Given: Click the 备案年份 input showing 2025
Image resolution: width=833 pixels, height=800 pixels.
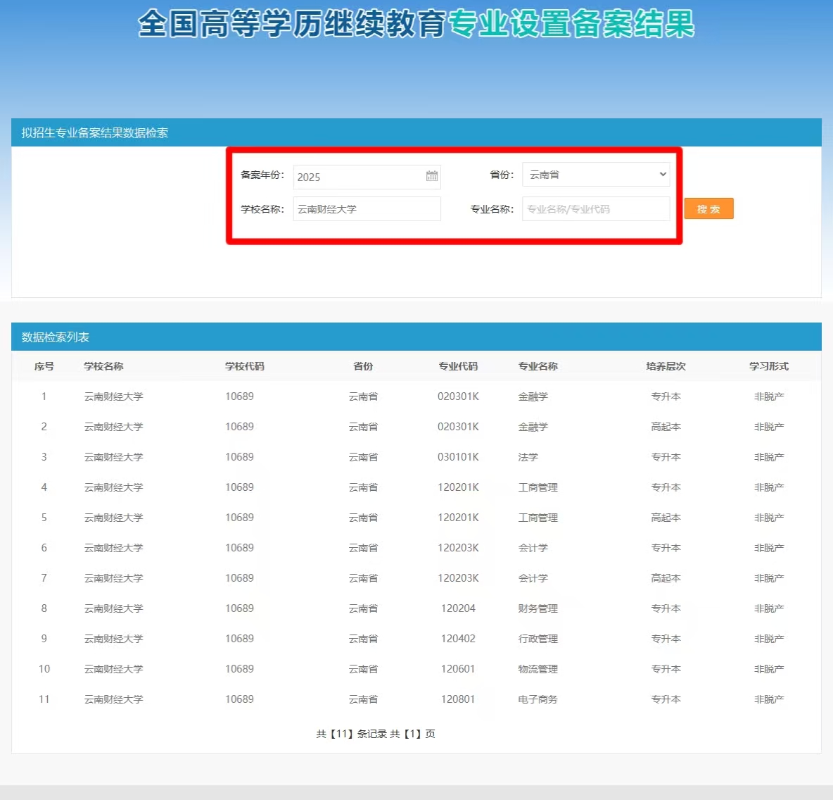Looking at the screenshot, I should [367, 177].
